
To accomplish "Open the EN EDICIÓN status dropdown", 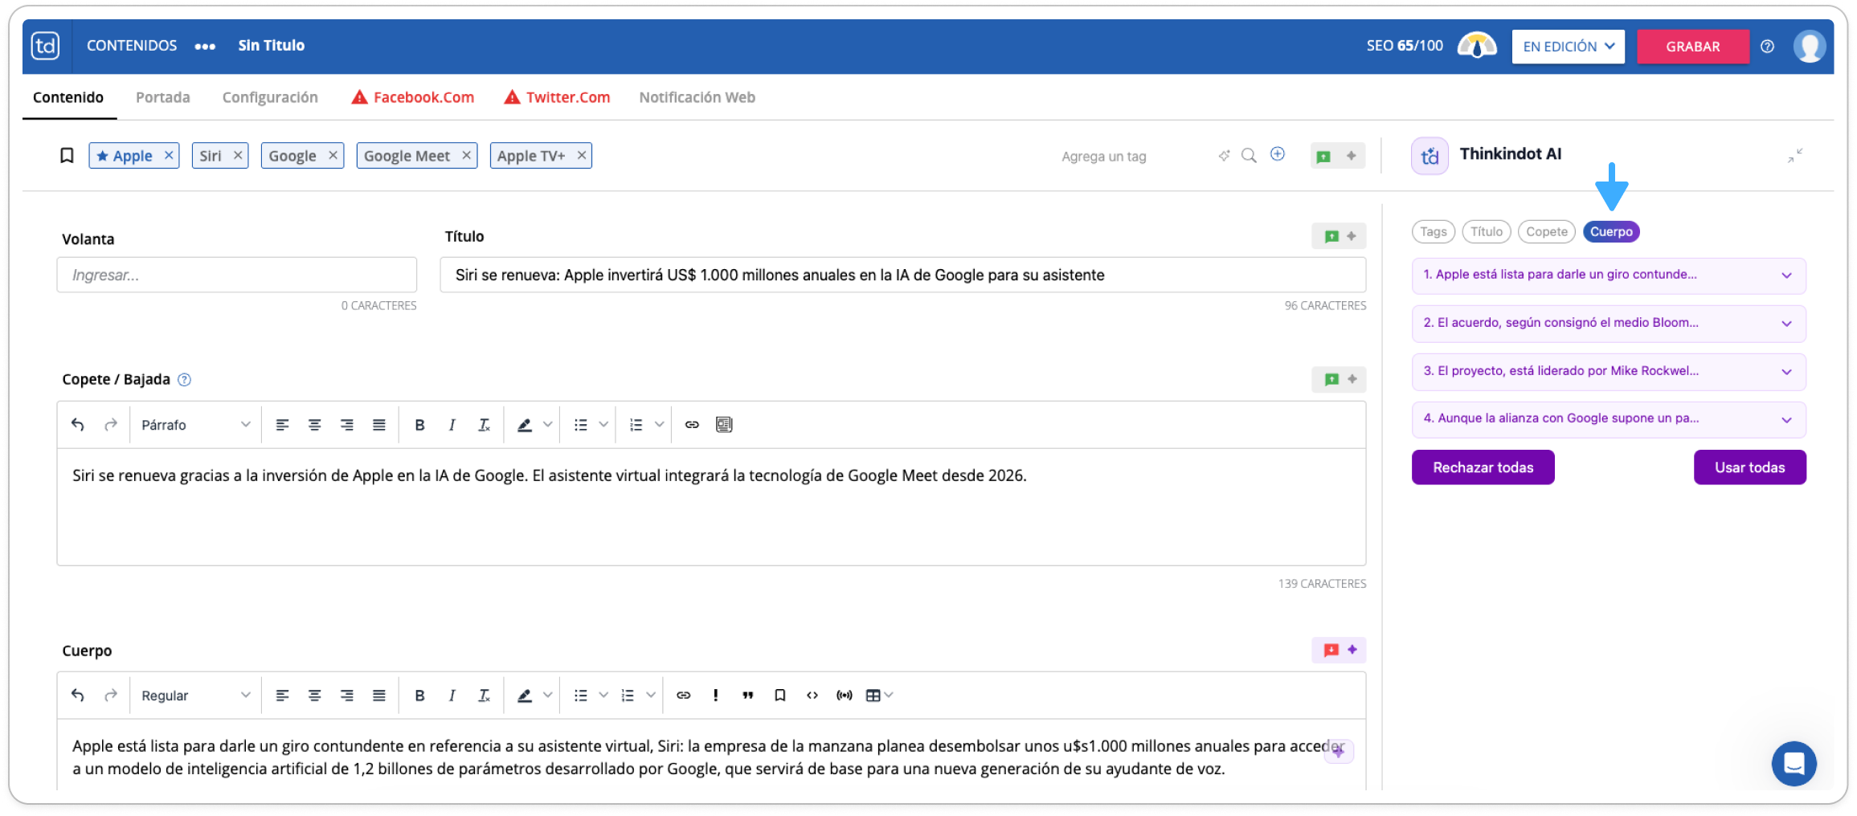I will (x=1568, y=47).
